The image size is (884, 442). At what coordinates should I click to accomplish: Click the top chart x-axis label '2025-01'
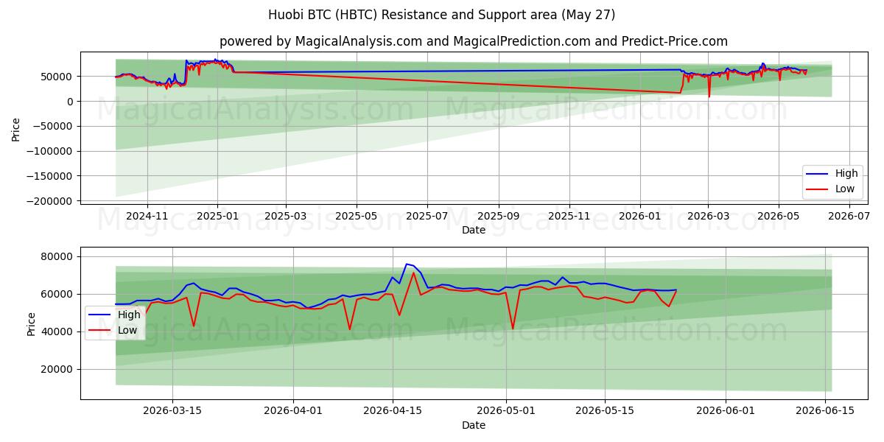(217, 216)
